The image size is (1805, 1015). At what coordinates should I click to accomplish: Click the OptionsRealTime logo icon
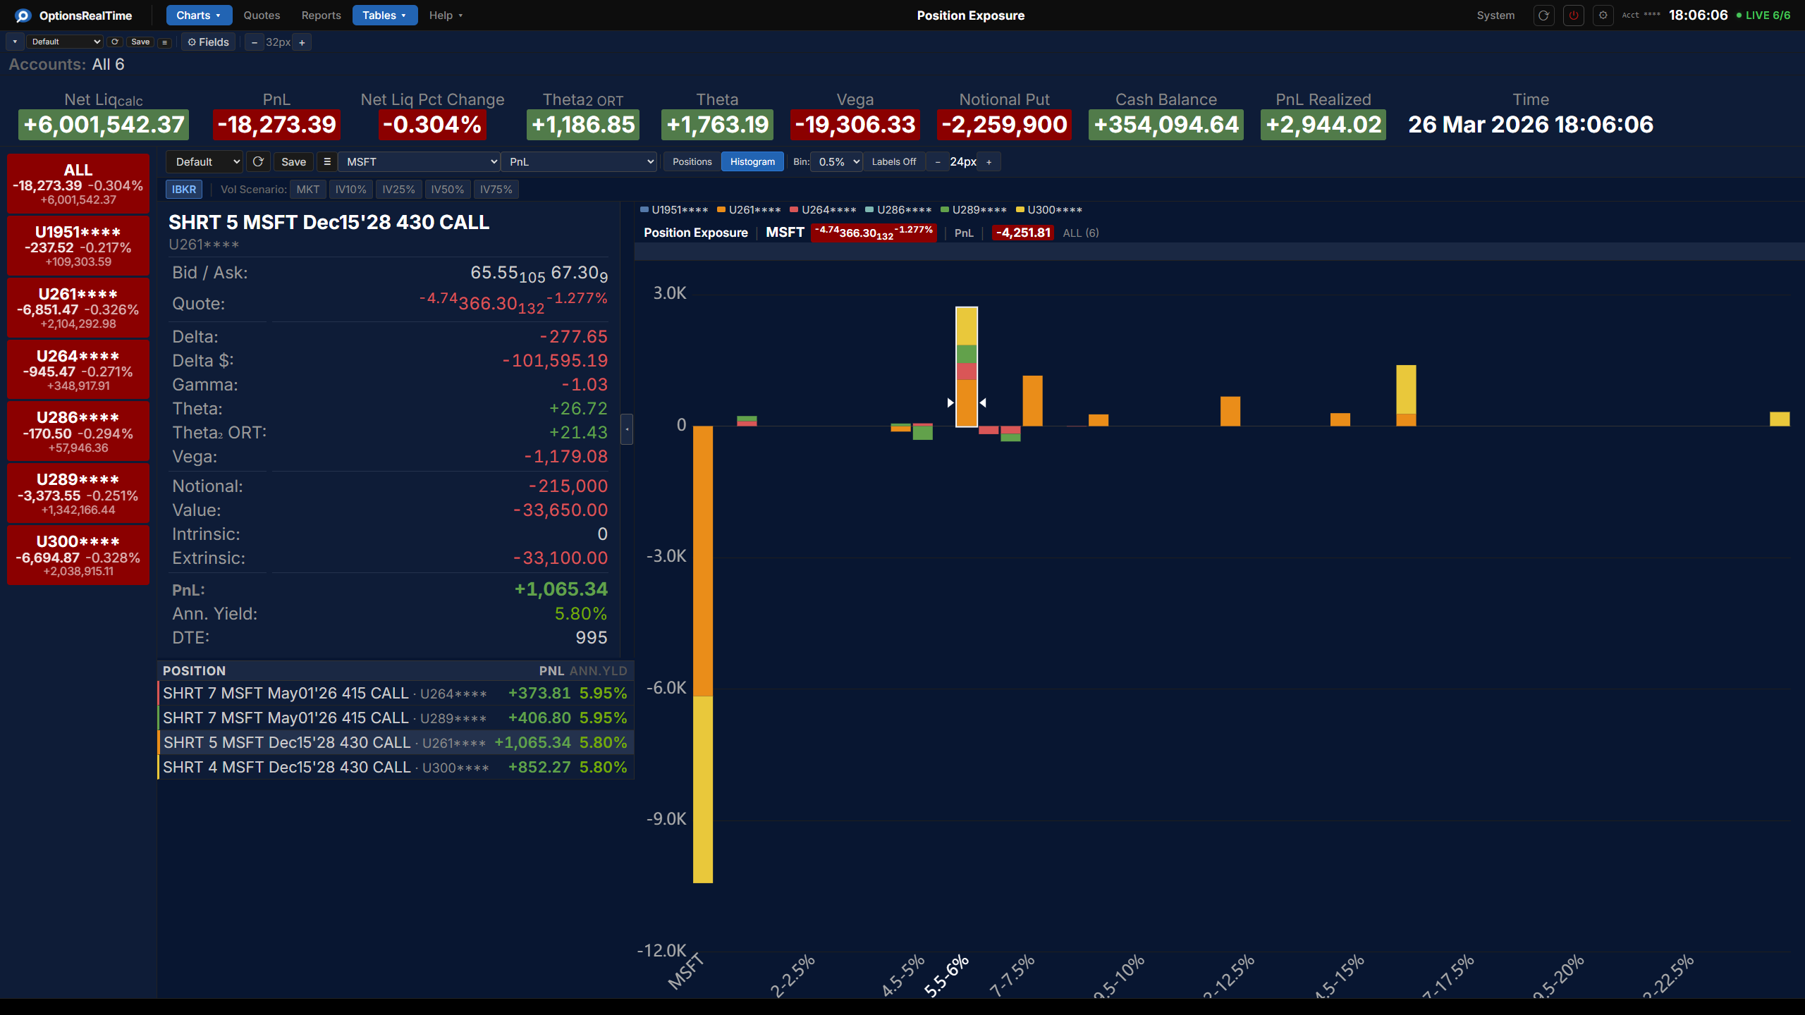pyautogui.click(x=23, y=16)
